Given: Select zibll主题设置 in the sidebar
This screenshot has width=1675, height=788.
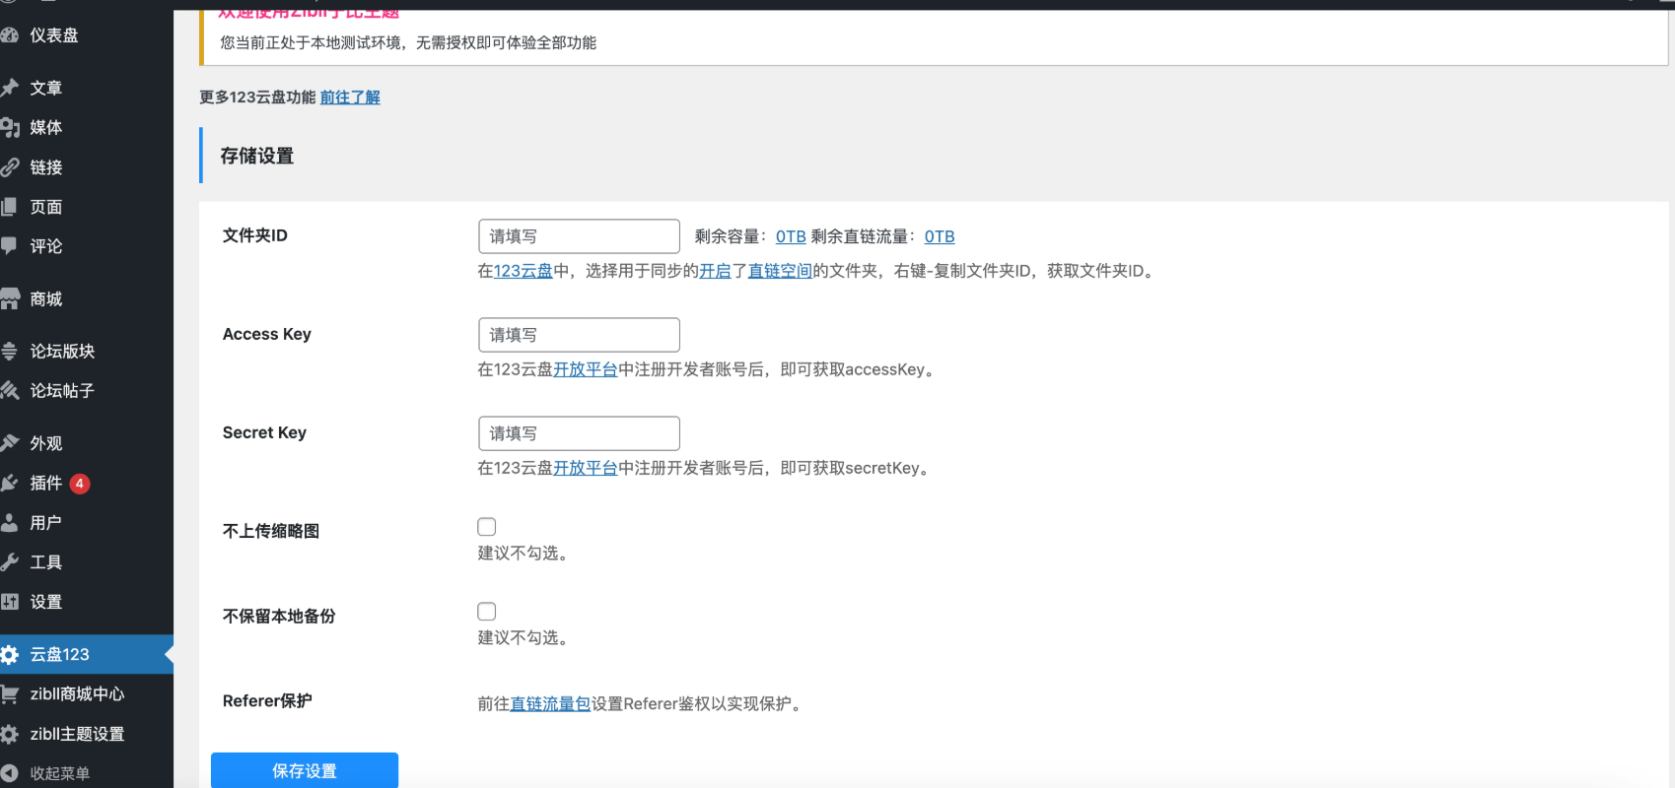Looking at the screenshot, I should (77, 734).
